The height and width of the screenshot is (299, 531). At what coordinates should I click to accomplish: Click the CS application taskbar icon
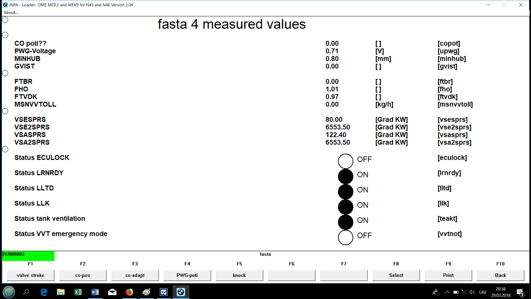point(164,292)
